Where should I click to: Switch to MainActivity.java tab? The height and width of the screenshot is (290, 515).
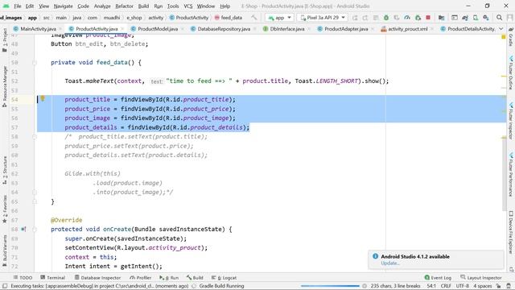(x=38, y=29)
